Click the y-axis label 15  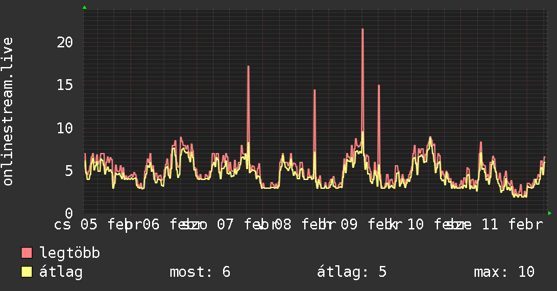[65, 85]
